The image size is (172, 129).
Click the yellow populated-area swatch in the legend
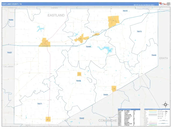click(153, 110)
